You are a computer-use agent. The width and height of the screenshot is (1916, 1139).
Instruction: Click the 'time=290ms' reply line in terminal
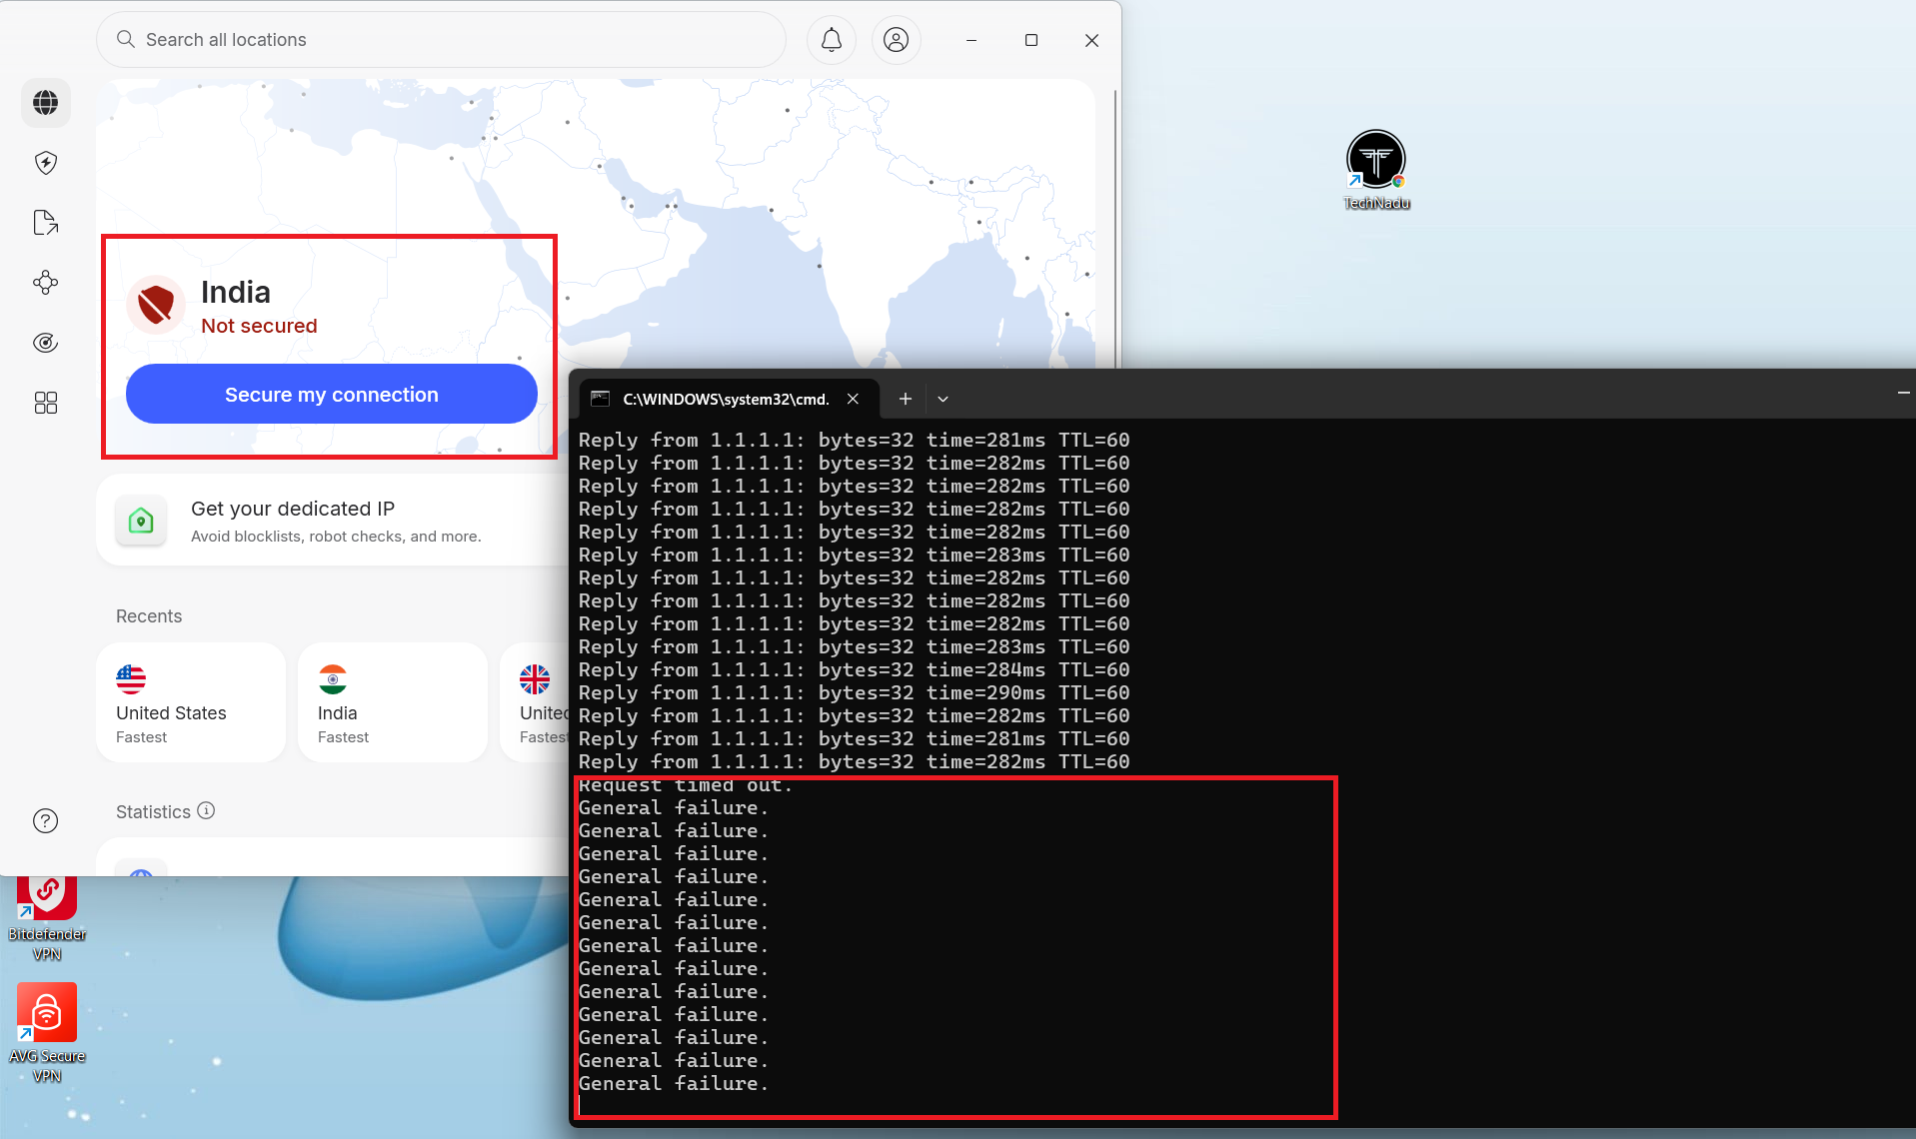tap(855, 692)
